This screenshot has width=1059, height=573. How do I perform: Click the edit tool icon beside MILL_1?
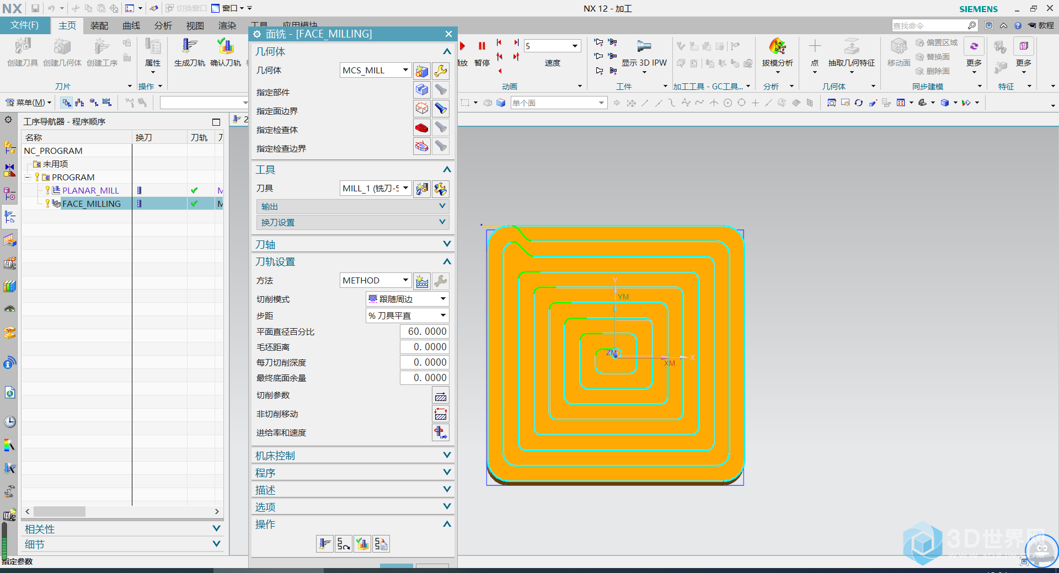[441, 189]
